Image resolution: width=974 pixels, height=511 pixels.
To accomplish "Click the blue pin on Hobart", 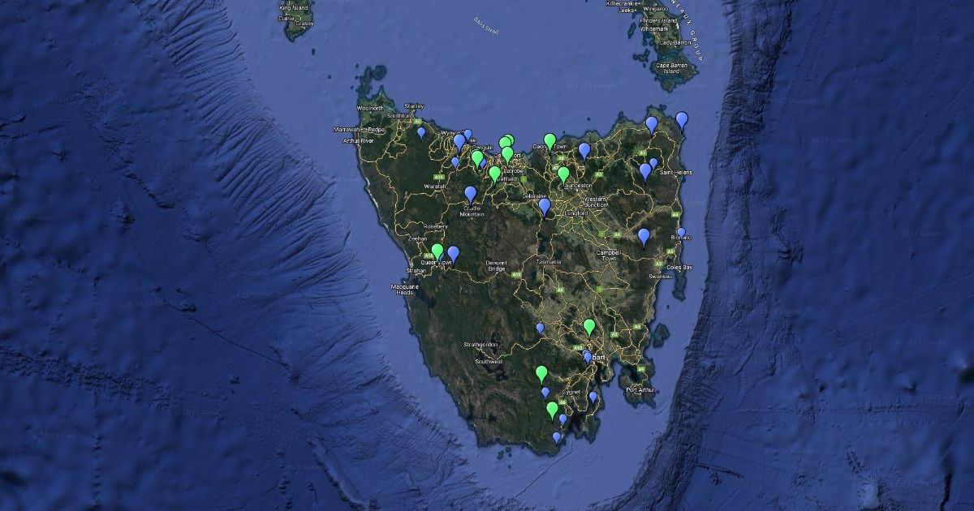I will [588, 356].
